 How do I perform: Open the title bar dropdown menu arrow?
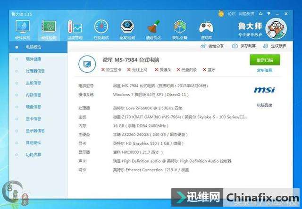point(268,14)
